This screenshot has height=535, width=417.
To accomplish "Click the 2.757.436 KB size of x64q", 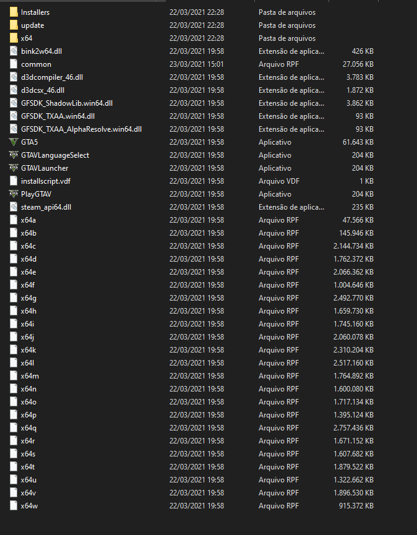I will pyautogui.click(x=353, y=428).
